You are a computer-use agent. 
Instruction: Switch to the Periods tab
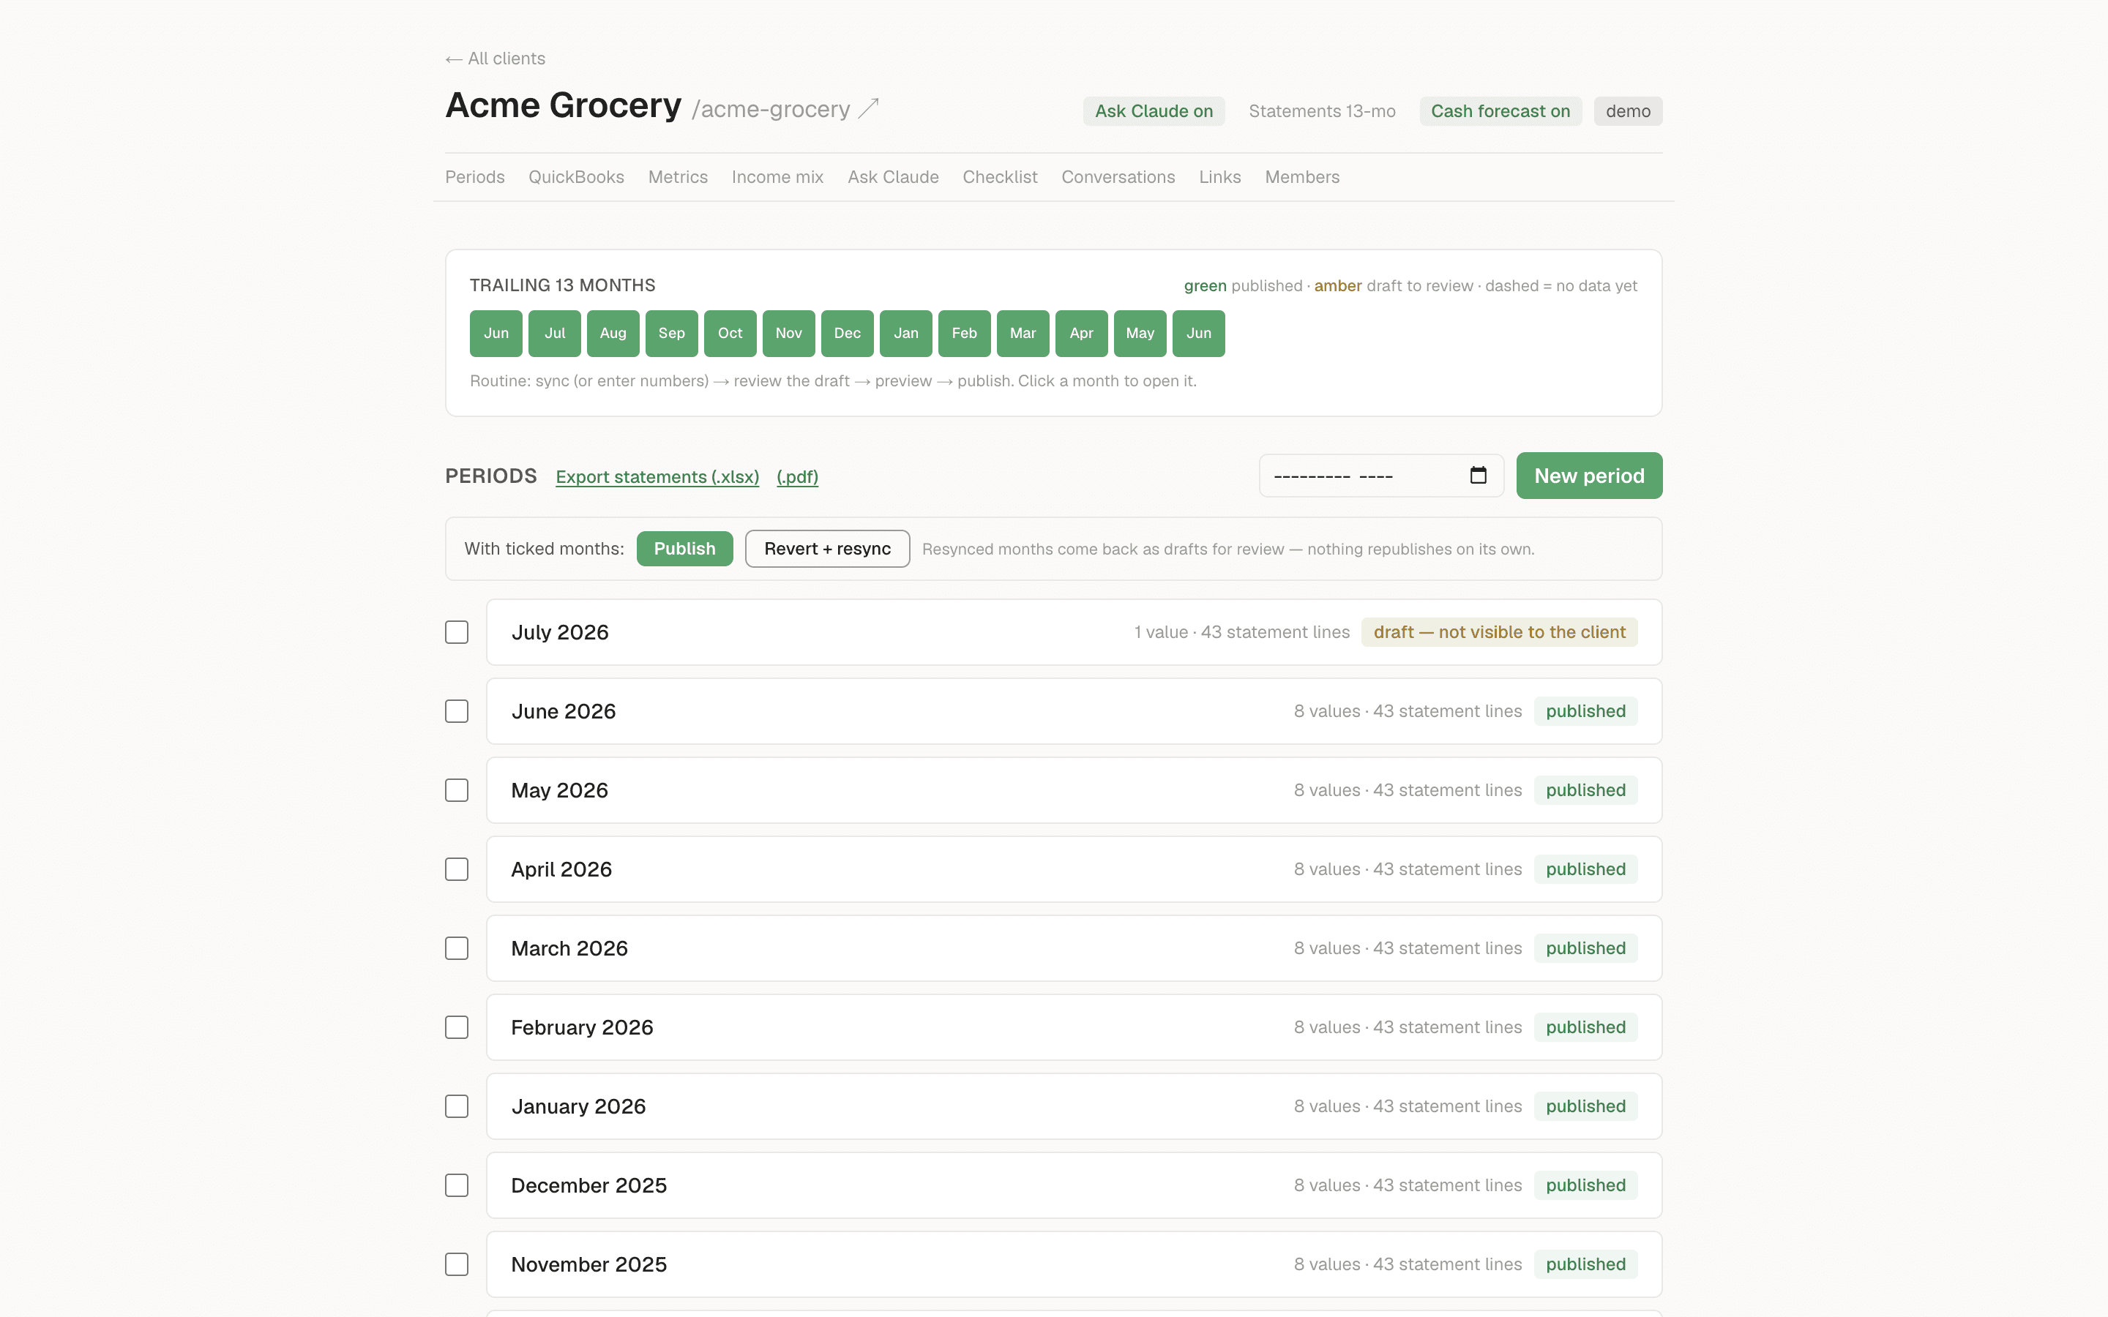click(475, 177)
